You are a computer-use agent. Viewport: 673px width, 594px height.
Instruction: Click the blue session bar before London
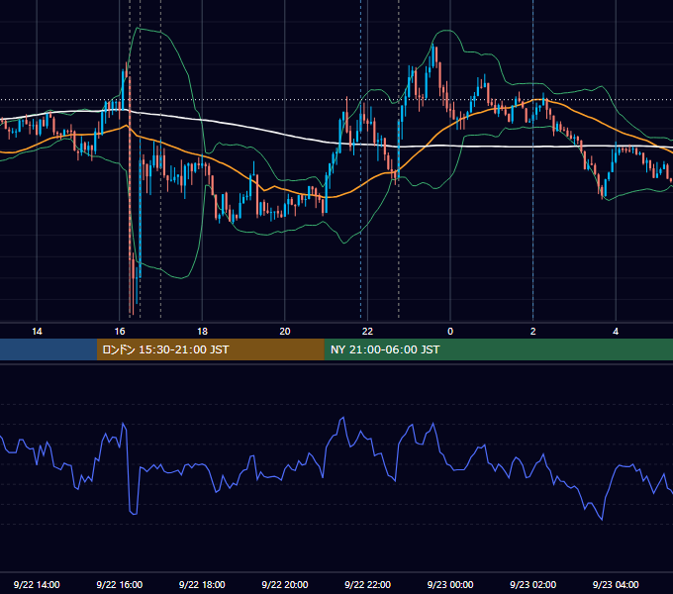point(48,349)
